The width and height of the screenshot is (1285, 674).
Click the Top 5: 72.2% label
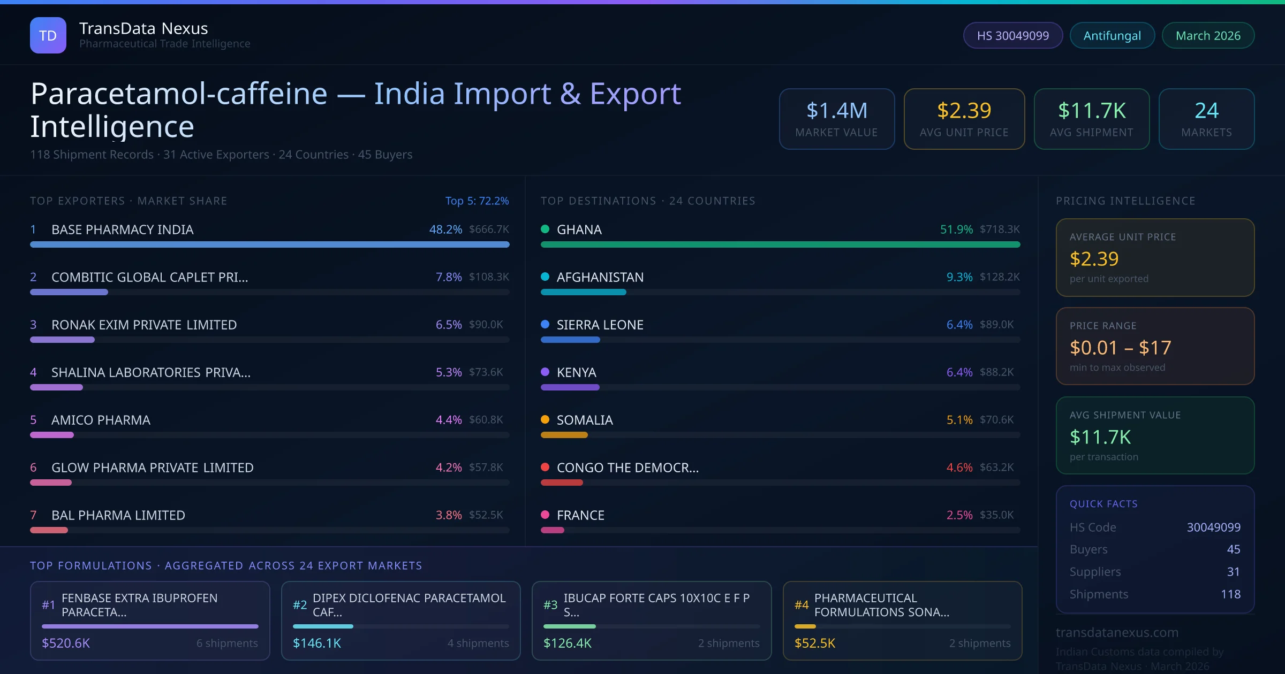point(477,201)
